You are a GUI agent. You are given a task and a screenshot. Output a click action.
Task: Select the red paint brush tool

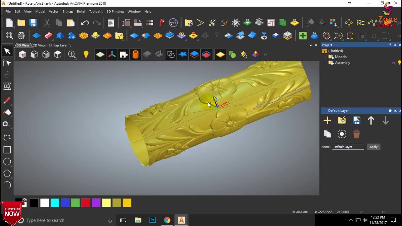(7, 100)
